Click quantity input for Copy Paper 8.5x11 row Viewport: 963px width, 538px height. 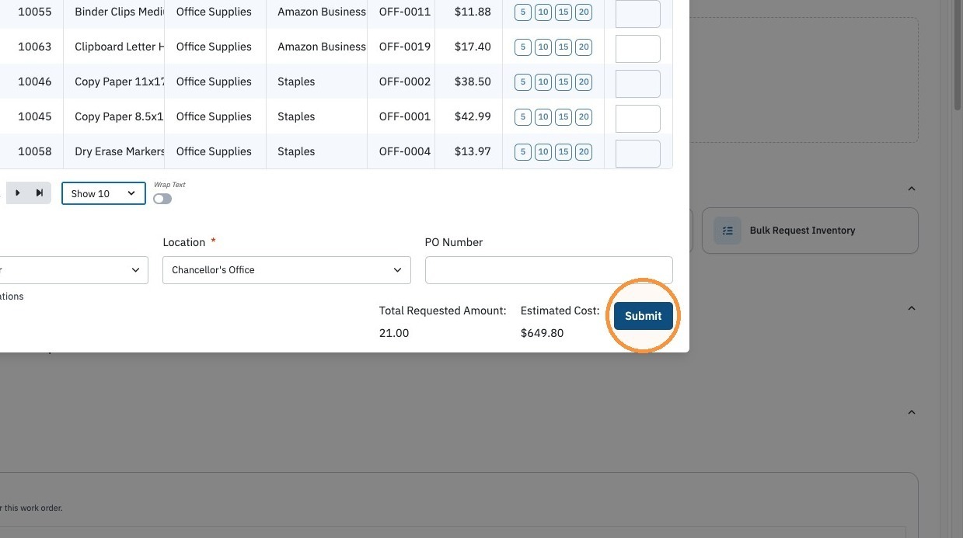638,118
